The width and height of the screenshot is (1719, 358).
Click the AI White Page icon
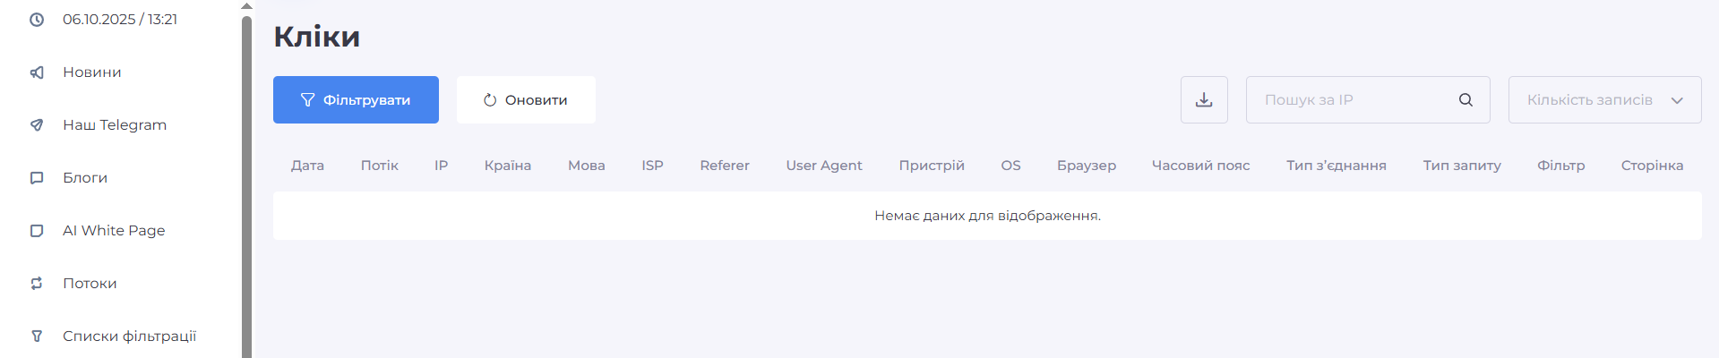tap(37, 231)
